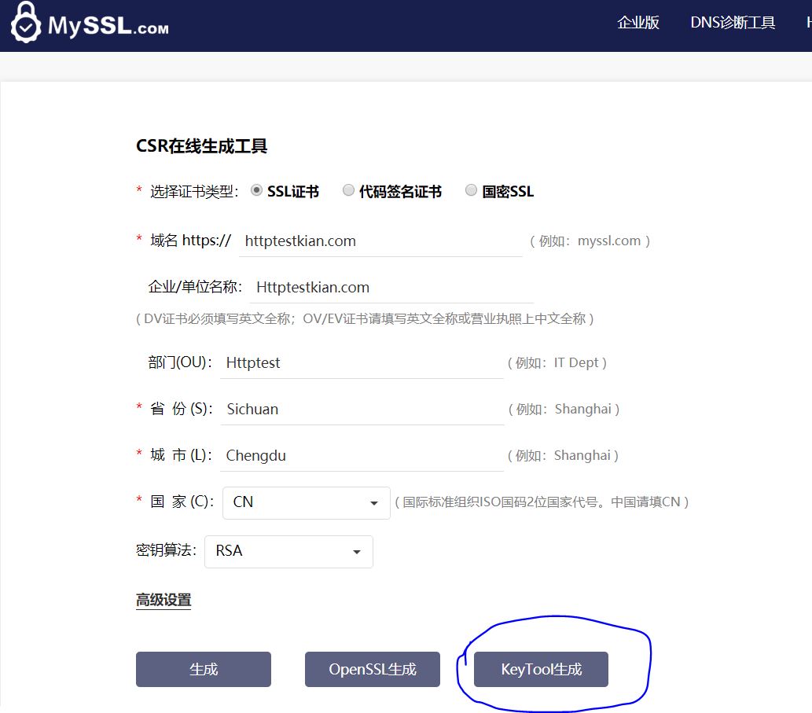The image size is (812, 713).
Task: Click the 域名 input field
Action: tap(380, 241)
